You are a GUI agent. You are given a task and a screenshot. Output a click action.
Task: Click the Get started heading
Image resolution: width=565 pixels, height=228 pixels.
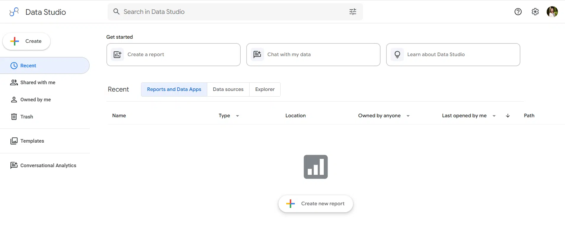pos(119,37)
